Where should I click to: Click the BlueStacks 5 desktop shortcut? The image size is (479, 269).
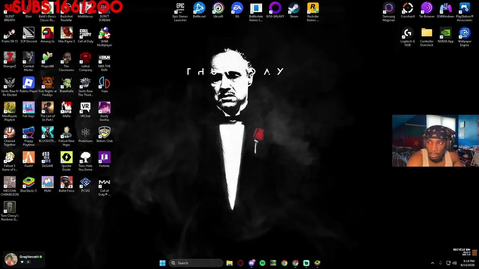pos(28,185)
